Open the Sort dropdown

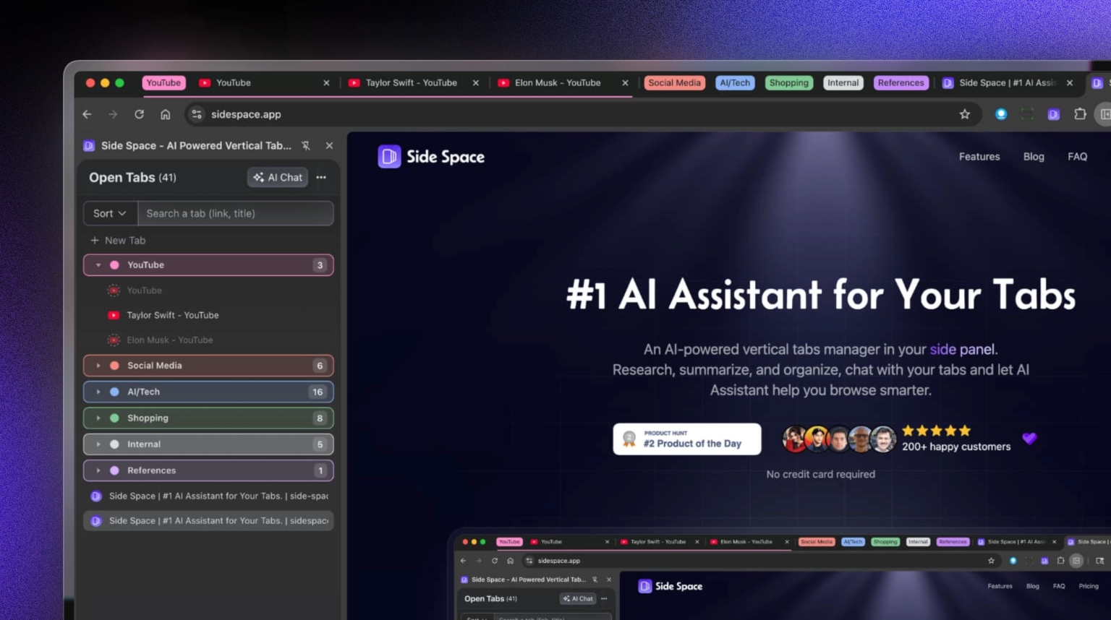(110, 214)
